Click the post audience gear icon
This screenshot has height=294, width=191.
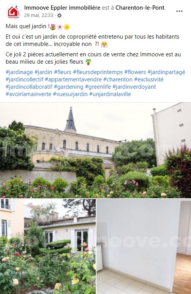pyautogui.click(x=59, y=15)
